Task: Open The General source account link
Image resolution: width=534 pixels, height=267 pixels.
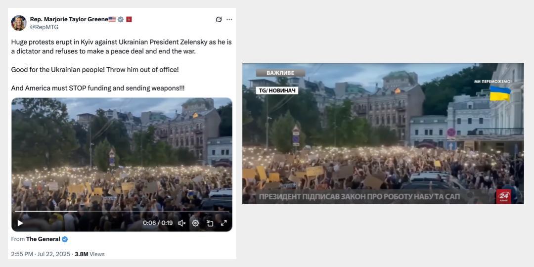Action: pos(43,239)
